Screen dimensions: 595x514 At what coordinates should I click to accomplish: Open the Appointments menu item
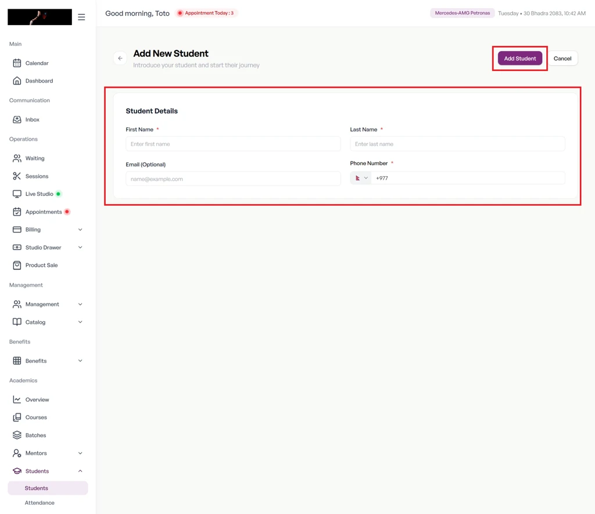click(44, 212)
